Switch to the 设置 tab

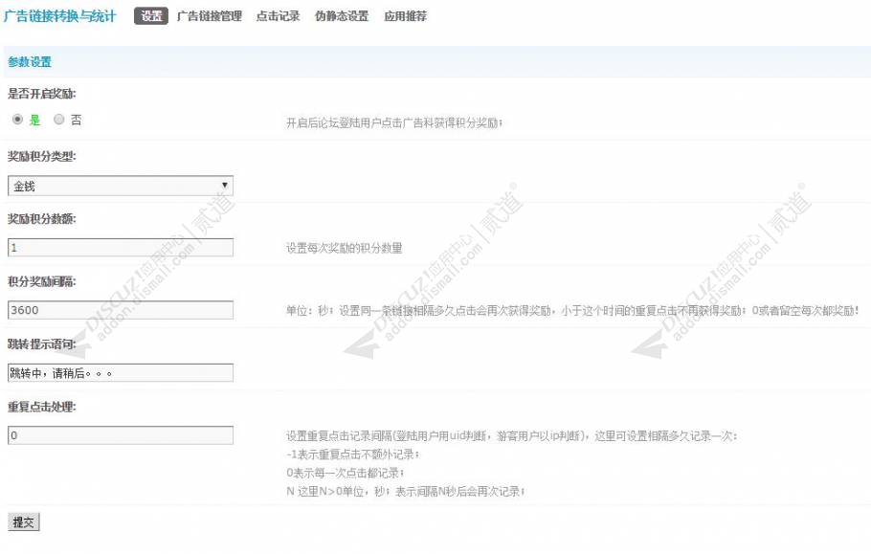pos(151,16)
